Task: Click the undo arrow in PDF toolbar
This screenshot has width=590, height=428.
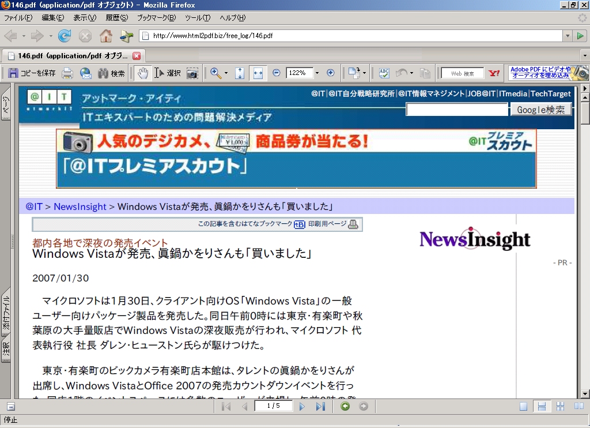Action: (x=402, y=73)
